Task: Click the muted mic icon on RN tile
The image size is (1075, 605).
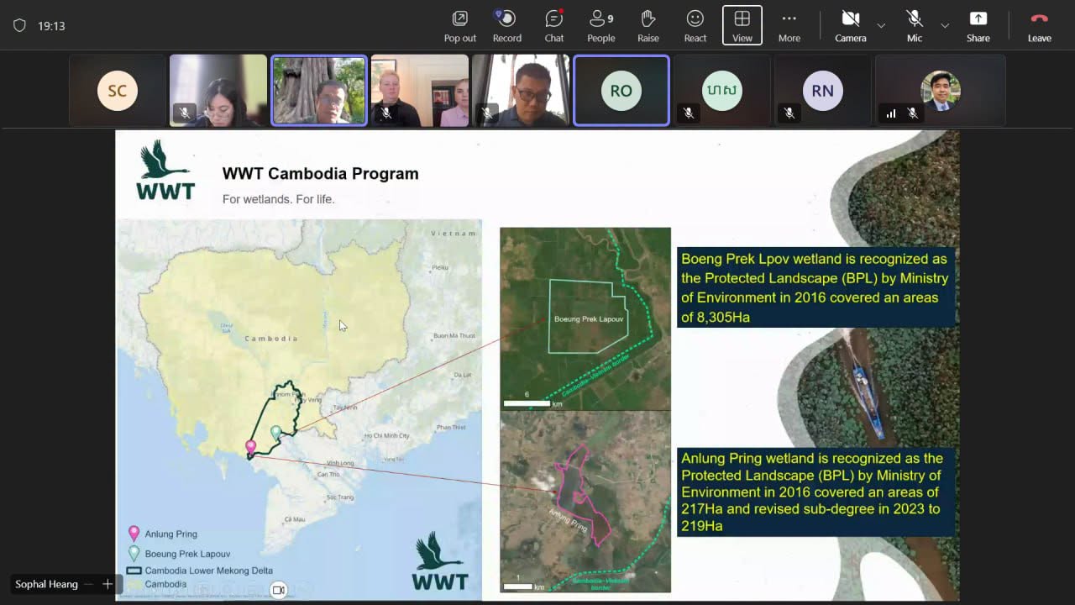Action: pos(789,113)
